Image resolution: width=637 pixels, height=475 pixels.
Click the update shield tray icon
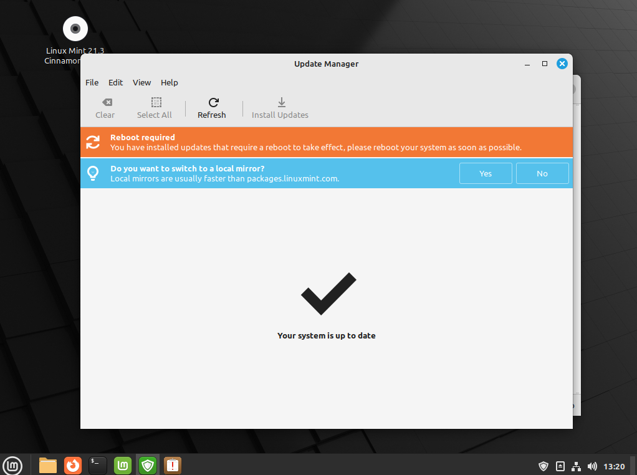[x=544, y=466]
